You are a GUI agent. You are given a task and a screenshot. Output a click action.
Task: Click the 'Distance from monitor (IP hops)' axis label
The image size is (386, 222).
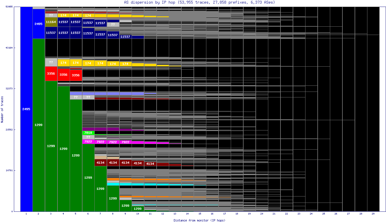(x=199, y=220)
